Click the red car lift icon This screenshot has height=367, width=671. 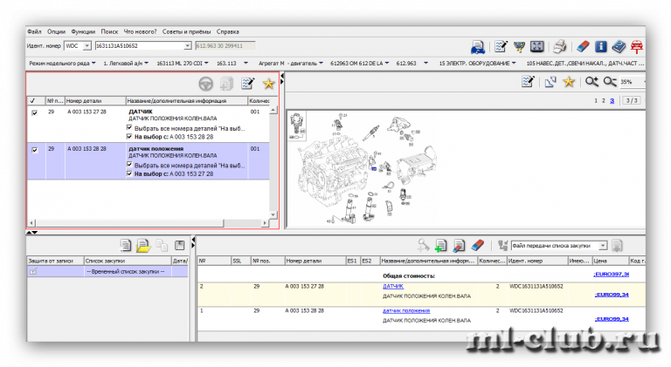coord(637,46)
